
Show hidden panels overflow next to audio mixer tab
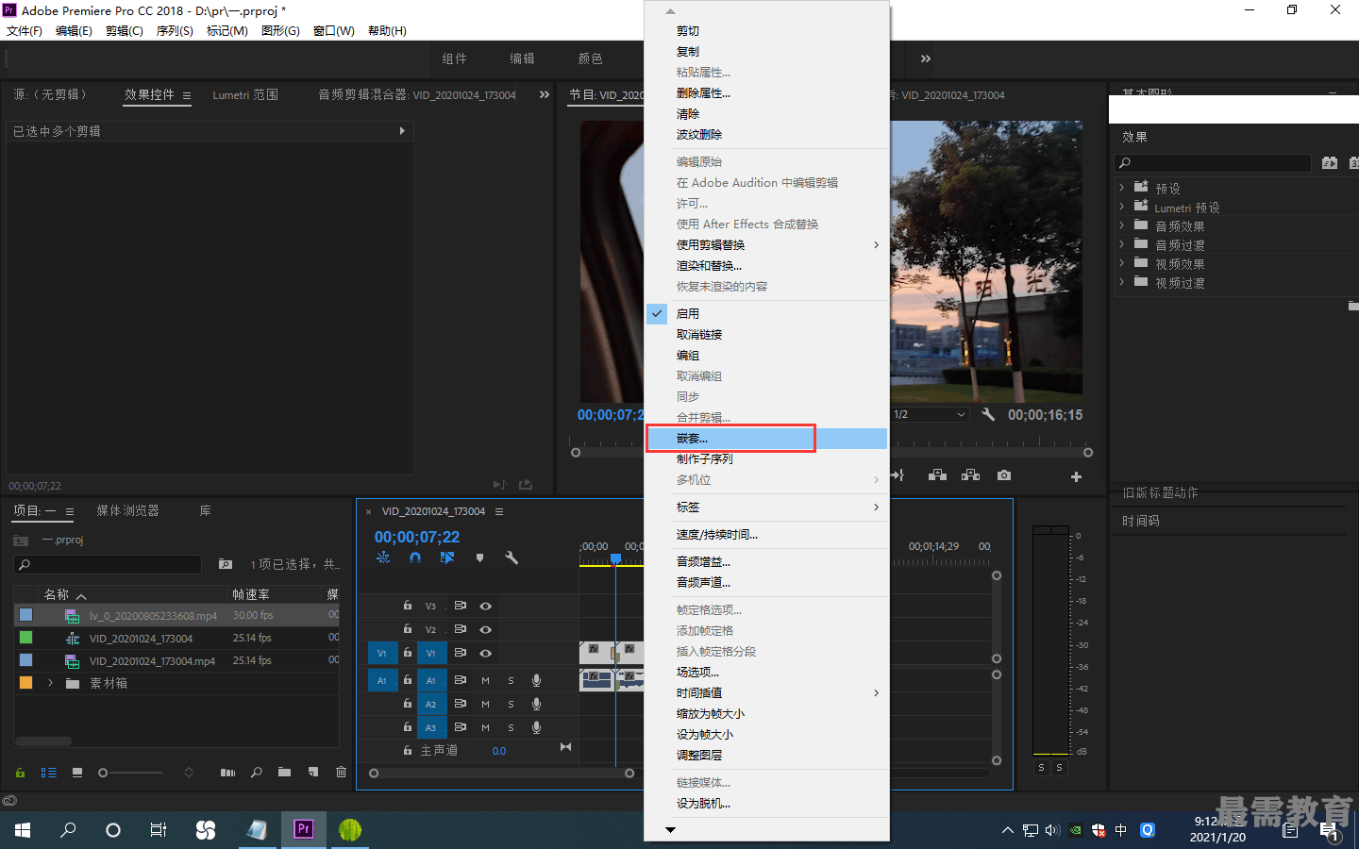544,94
